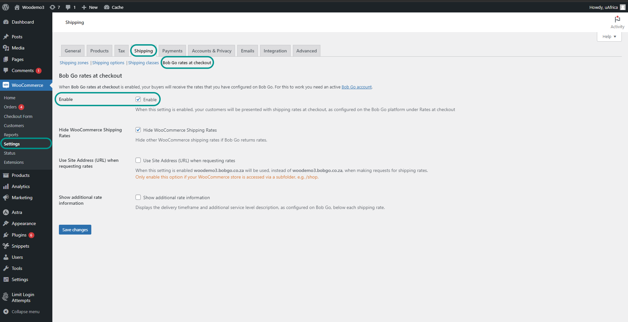Expand the Help dropdown
Image resolution: width=628 pixels, height=322 pixels.
coord(609,36)
